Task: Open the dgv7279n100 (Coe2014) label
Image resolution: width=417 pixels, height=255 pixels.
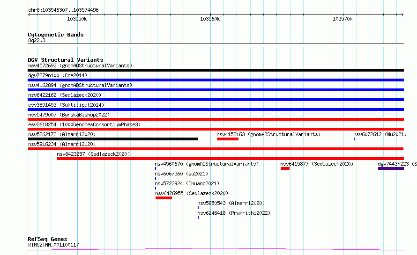Action: (x=58, y=75)
